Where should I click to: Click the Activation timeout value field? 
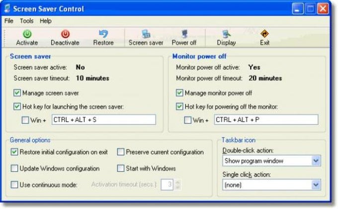click(x=167, y=185)
